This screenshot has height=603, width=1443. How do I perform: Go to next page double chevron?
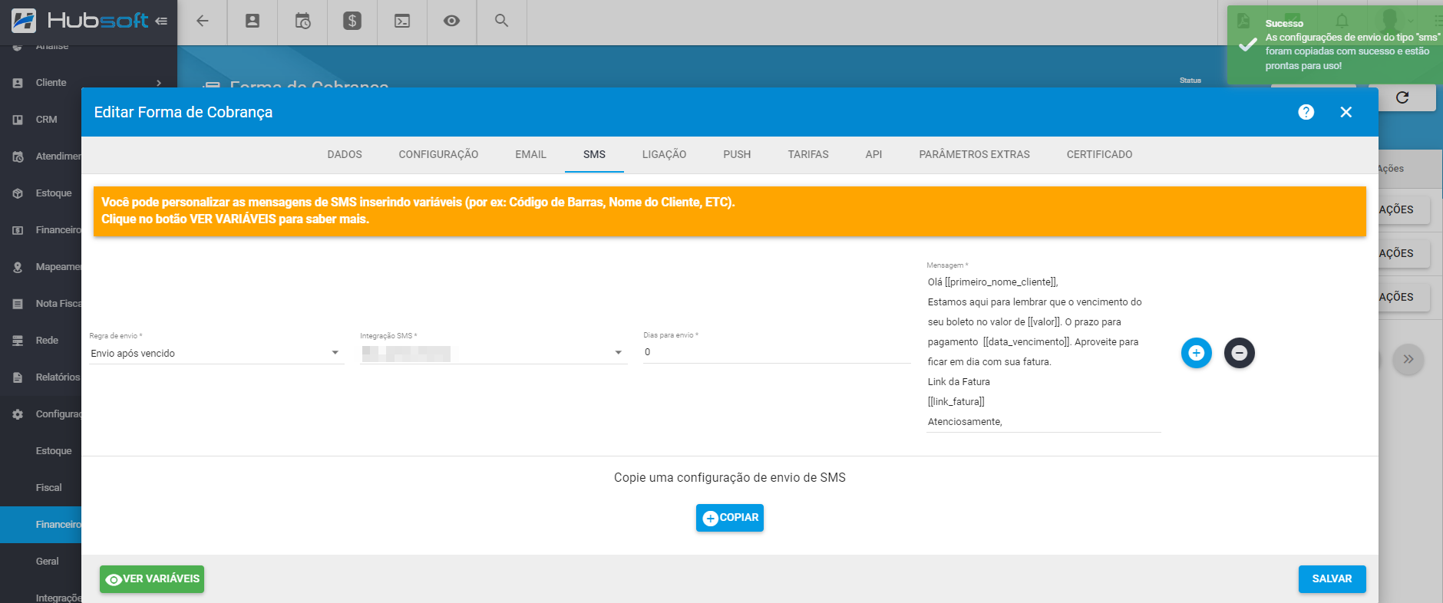tap(1408, 359)
